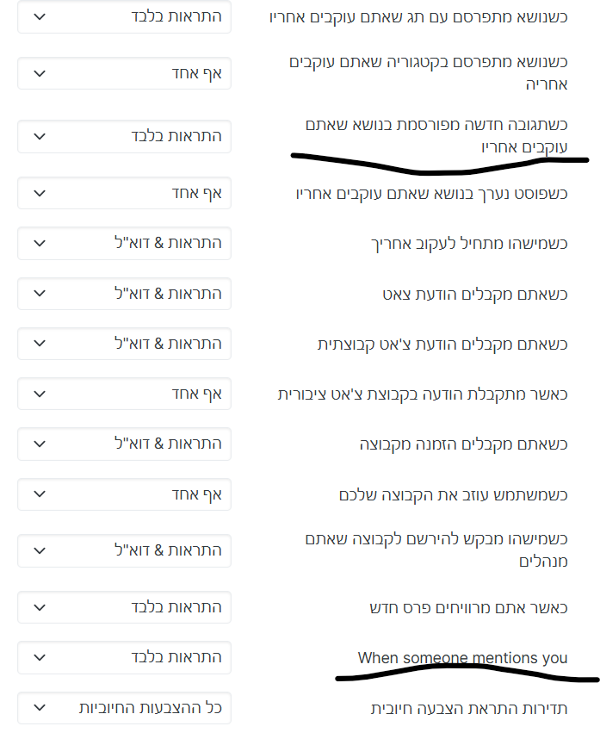Open the 'when a user leaves your group' dropdown
This screenshot has width=600, height=739.
point(124,494)
